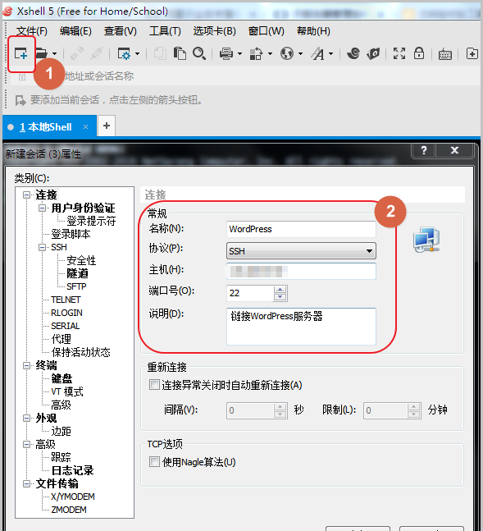Image resolution: width=483 pixels, height=531 pixels.
Task: Open the 帮助(H) menu
Action: pos(313,31)
